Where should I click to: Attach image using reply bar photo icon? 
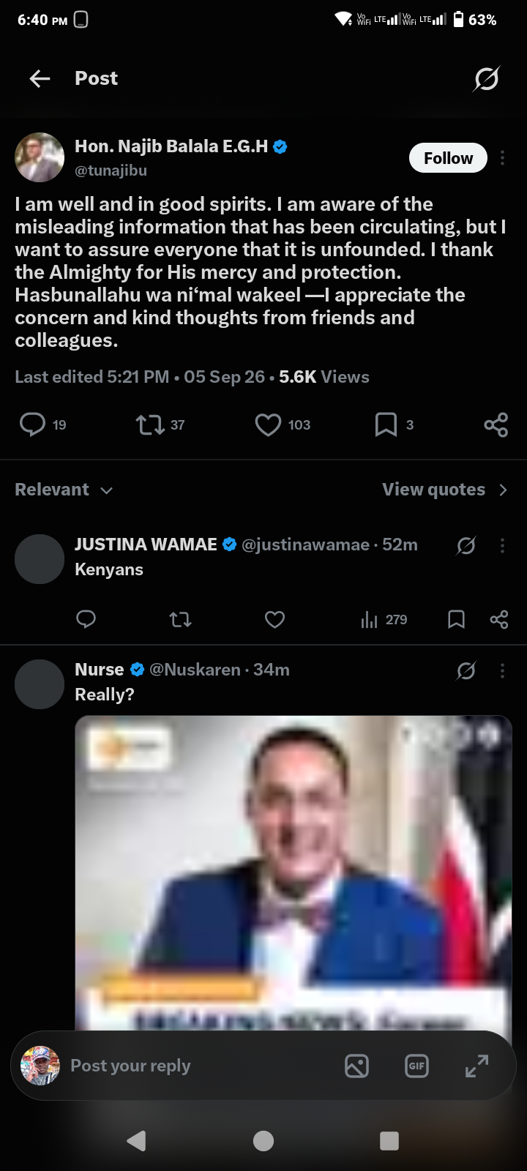pyautogui.click(x=356, y=1066)
